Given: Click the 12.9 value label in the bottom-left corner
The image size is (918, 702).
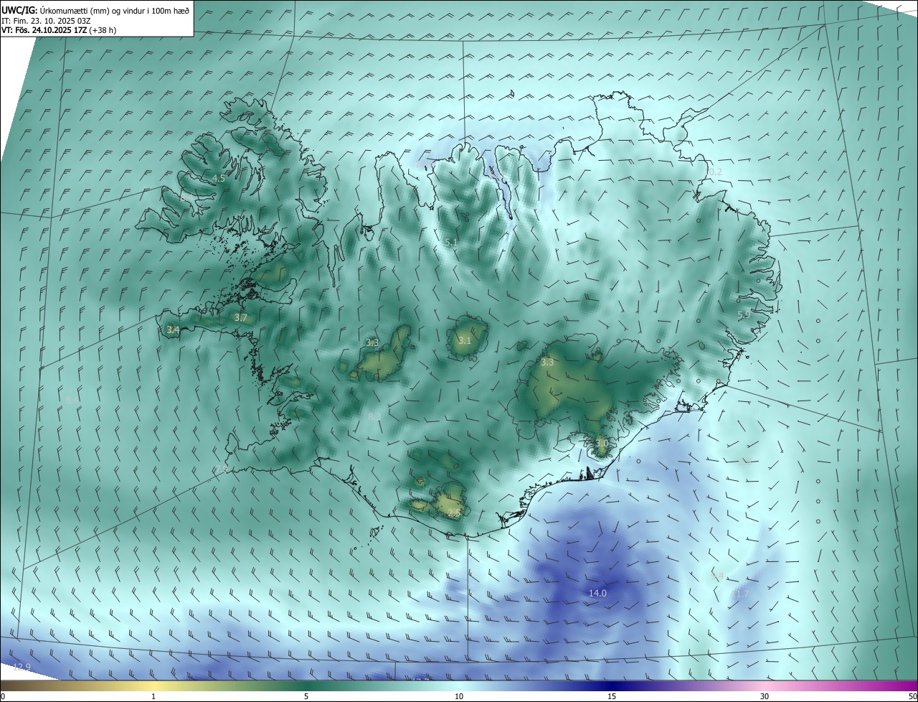Looking at the screenshot, I should 22,667.
